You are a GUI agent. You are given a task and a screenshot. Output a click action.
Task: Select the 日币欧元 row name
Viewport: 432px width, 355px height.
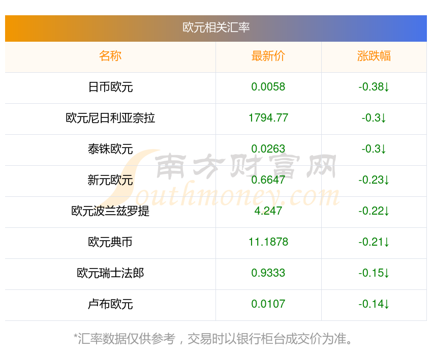click(110, 87)
